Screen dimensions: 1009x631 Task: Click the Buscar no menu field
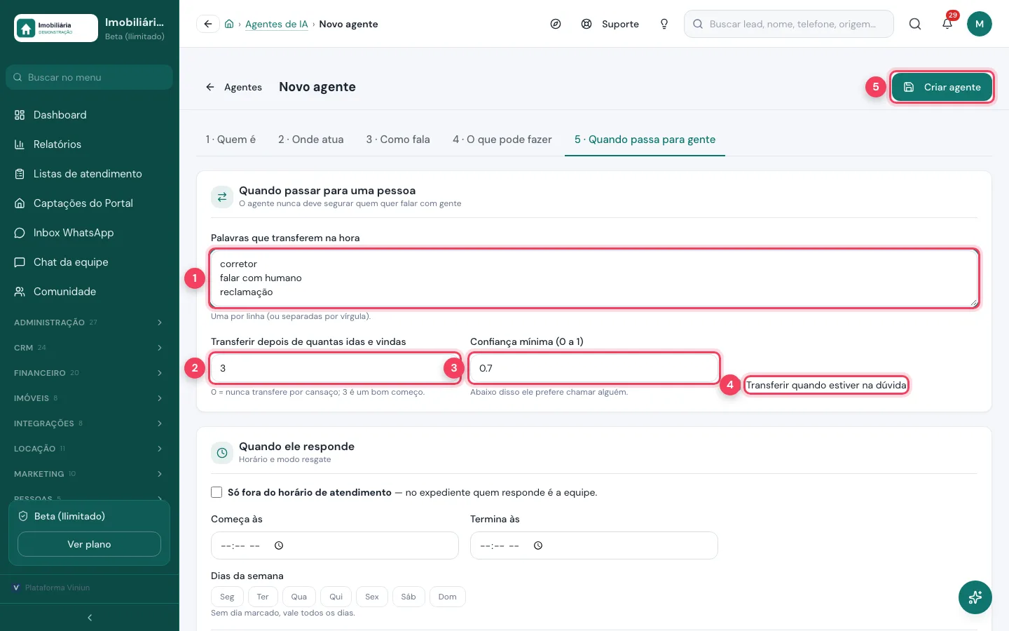89,77
